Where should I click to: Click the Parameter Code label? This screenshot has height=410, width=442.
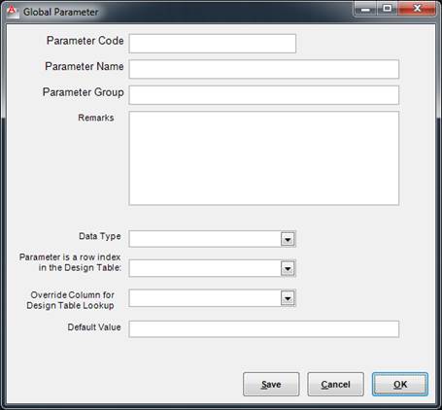pos(85,41)
